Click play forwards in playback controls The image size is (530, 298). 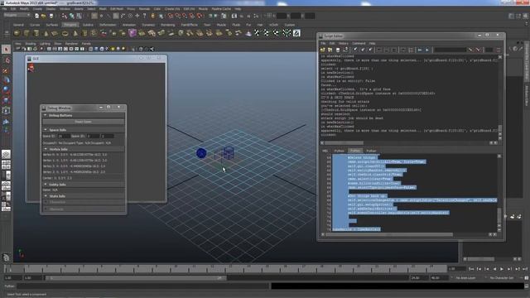[x=502, y=269]
